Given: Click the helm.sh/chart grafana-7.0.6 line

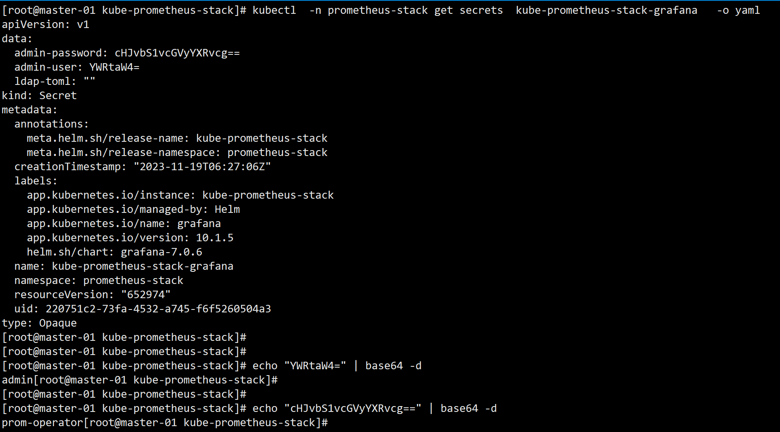Looking at the screenshot, I should [115, 252].
